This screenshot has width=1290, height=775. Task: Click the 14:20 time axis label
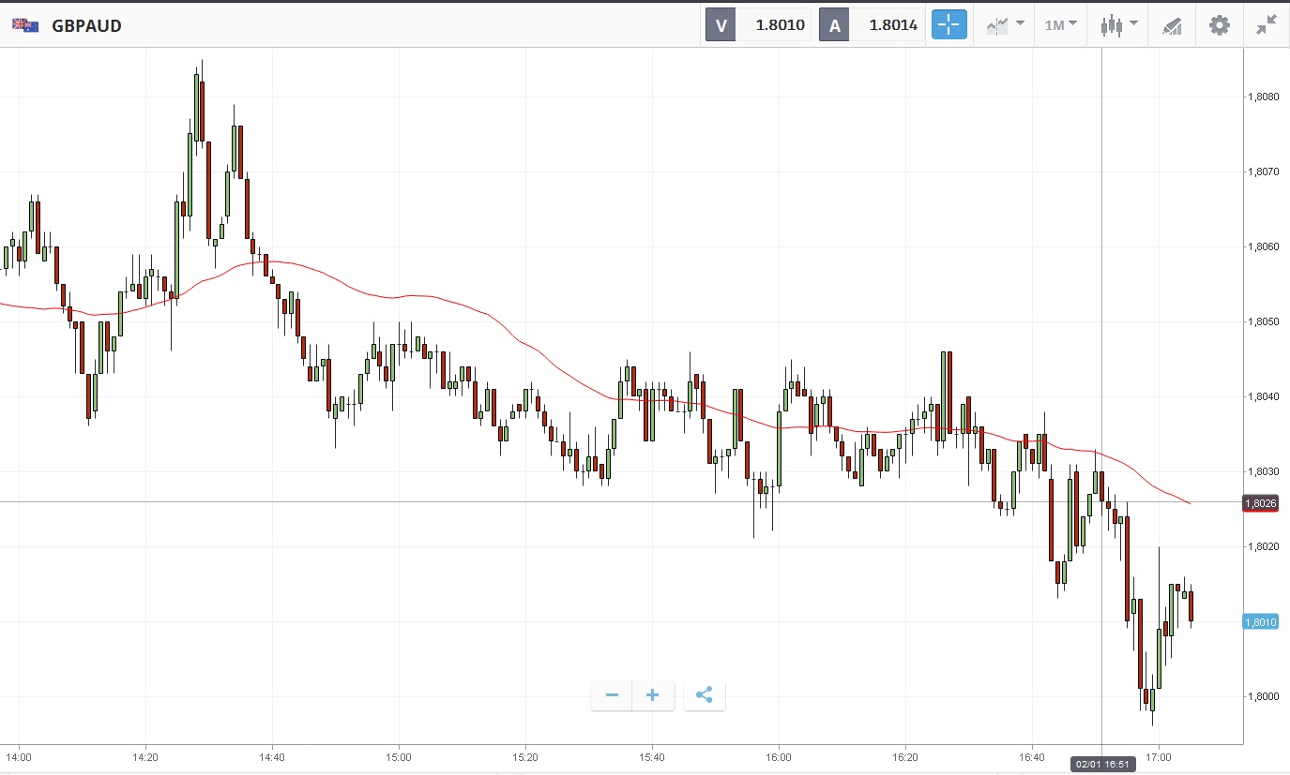(145, 756)
